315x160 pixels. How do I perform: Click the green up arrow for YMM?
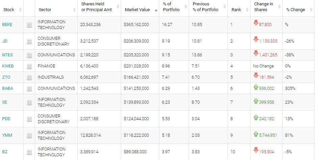tap(256, 135)
